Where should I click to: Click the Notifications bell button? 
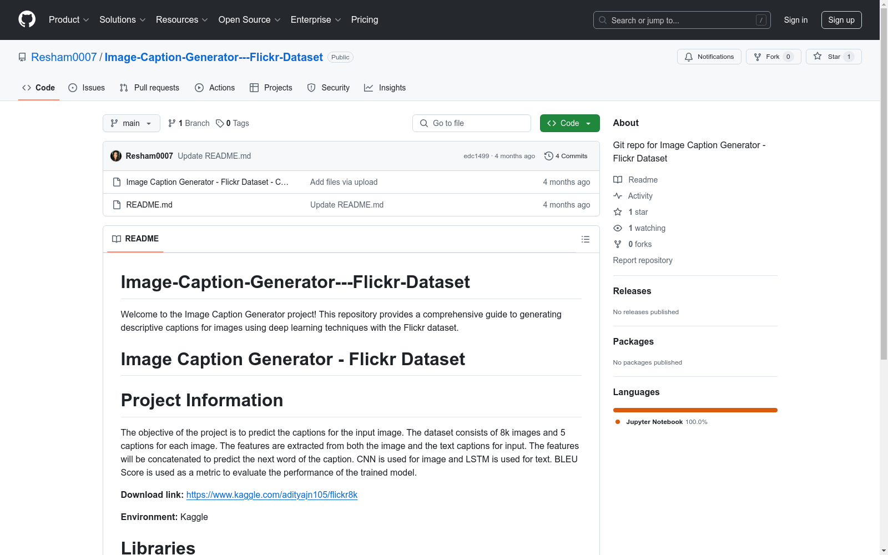tap(709, 57)
